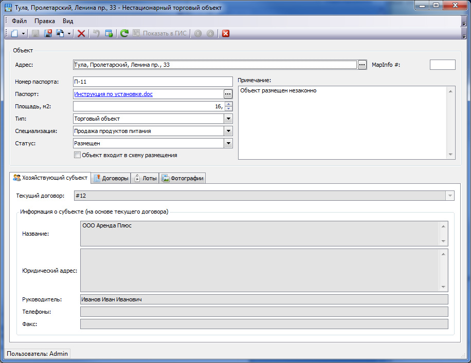Viewport: 471px width, 363px height.
Task: Click the red X delete icon
Action: pyautogui.click(x=81, y=33)
